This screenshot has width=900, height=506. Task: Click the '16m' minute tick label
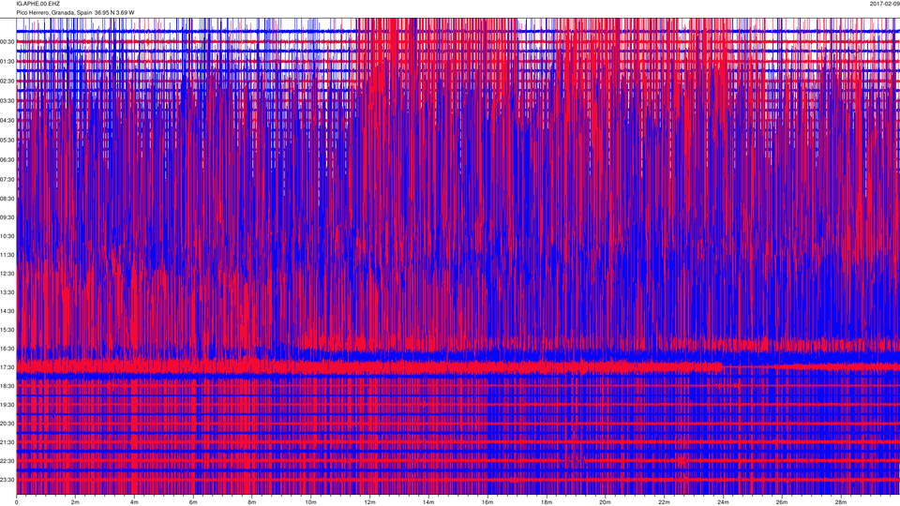tap(487, 502)
